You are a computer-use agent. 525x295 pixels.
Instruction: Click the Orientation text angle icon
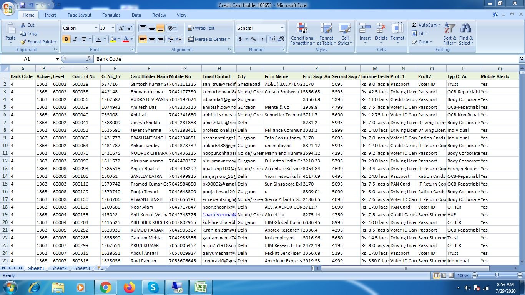pos(171,28)
